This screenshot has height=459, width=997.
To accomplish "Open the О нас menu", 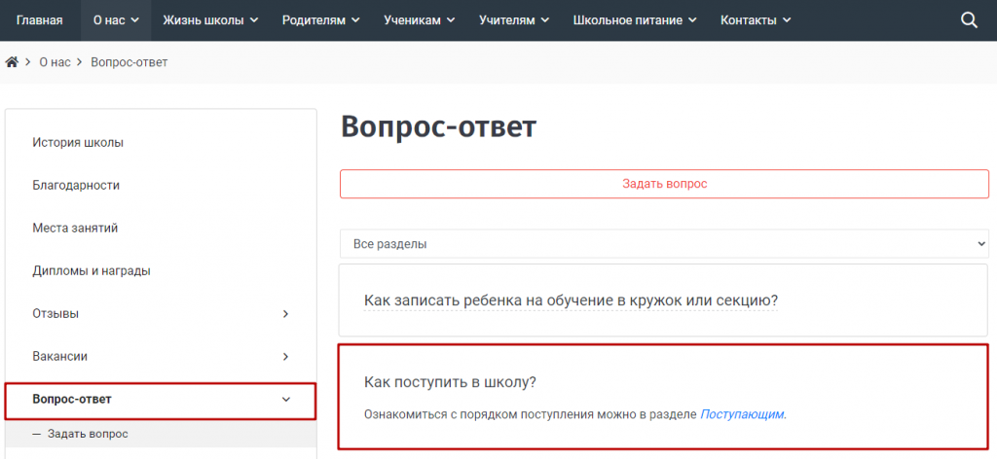I will tap(116, 20).
